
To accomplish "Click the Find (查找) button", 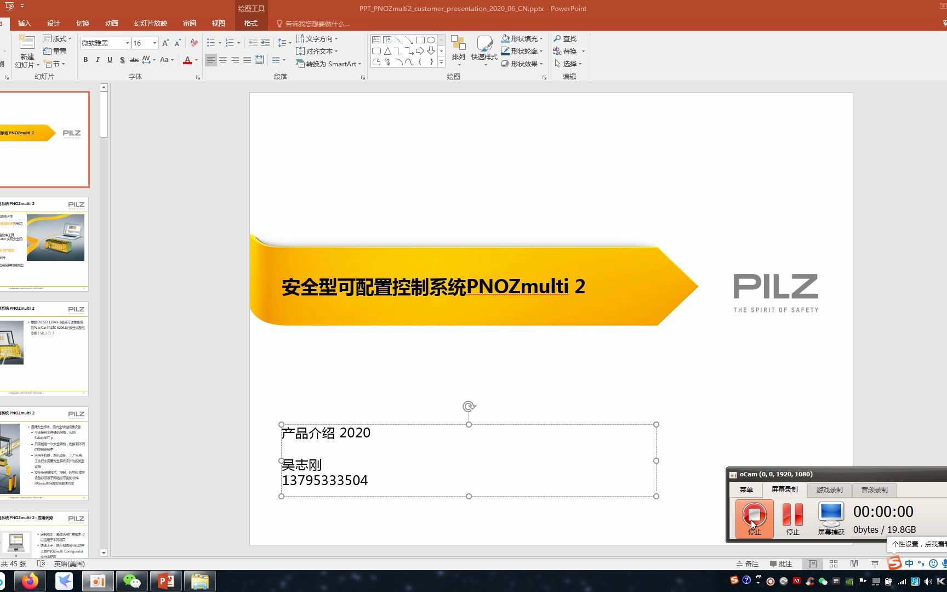I will click(565, 38).
